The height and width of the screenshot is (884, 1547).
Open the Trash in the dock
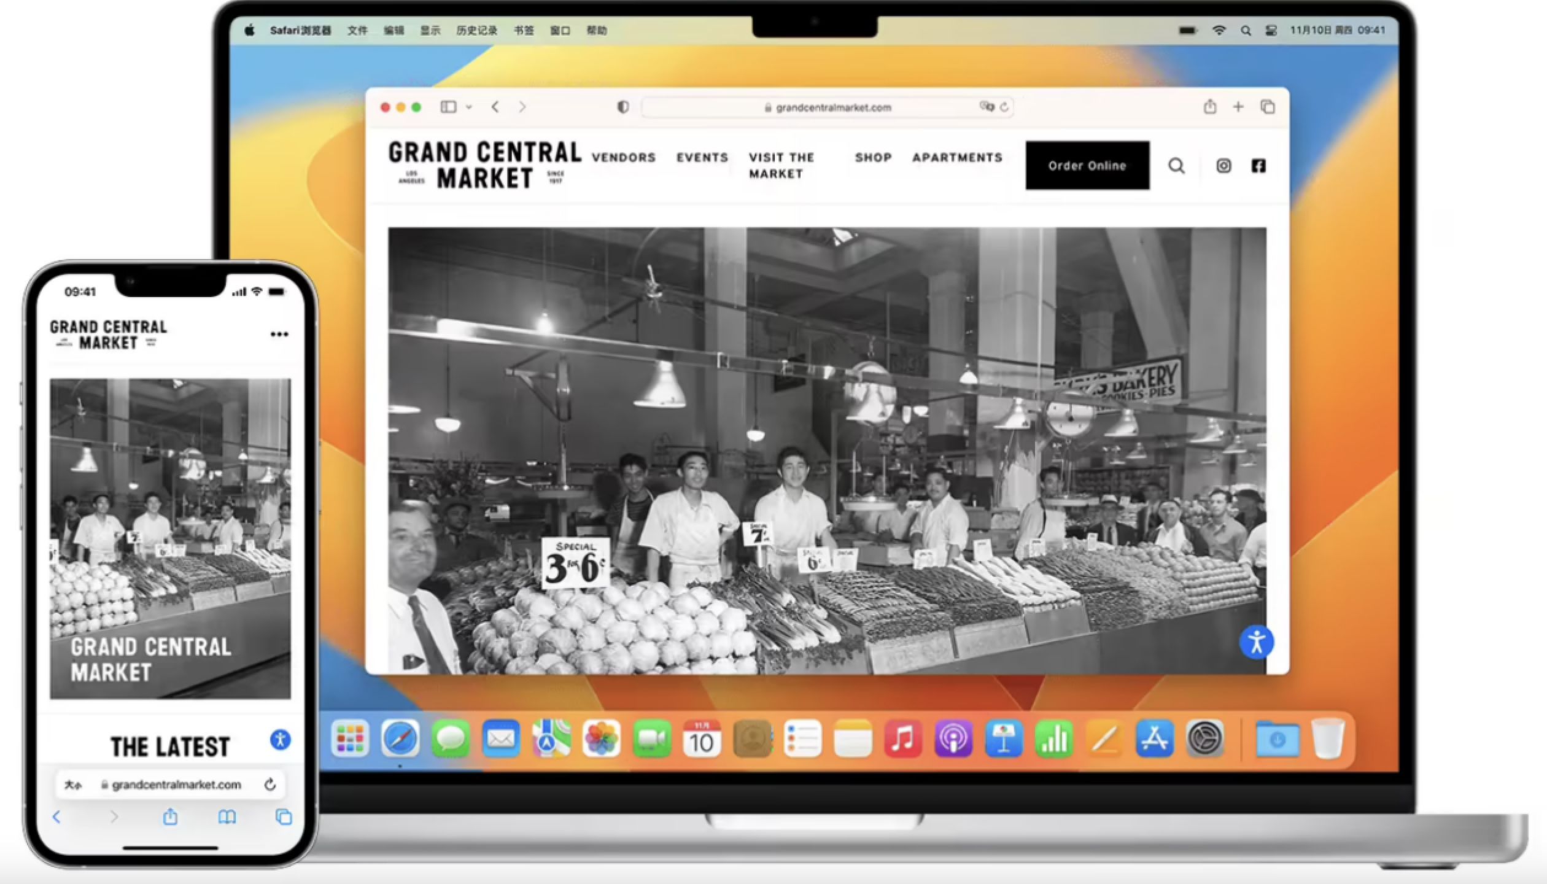(x=1328, y=739)
